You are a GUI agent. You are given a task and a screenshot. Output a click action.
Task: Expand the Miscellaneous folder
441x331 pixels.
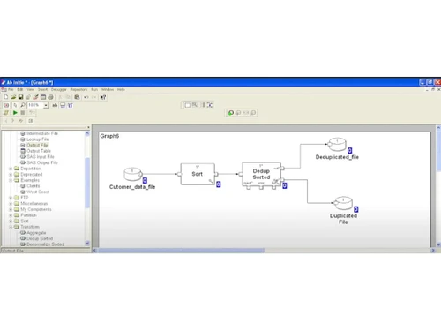click(x=11, y=204)
